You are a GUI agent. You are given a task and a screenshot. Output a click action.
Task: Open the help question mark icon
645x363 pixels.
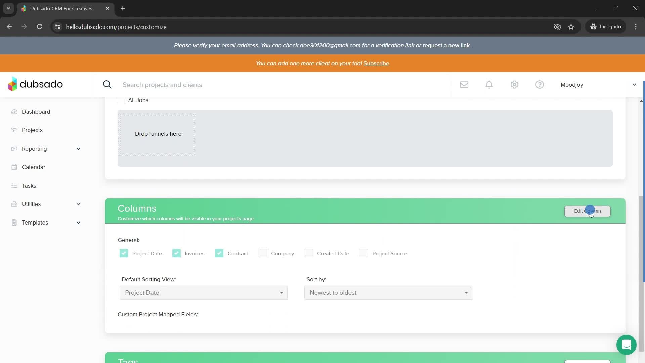pyautogui.click(x=540, y=85)
